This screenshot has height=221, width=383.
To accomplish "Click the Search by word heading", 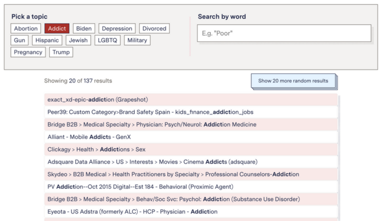I will coord(222,16).
